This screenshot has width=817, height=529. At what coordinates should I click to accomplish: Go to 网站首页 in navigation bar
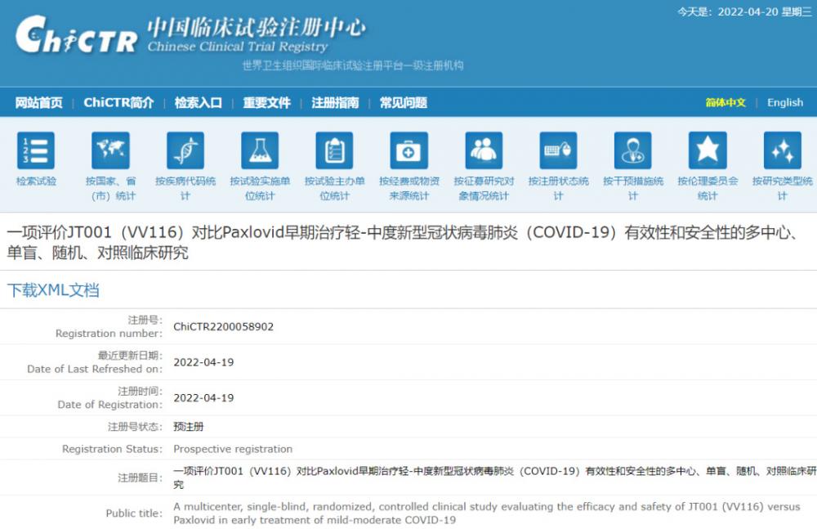tap(38, 103)
